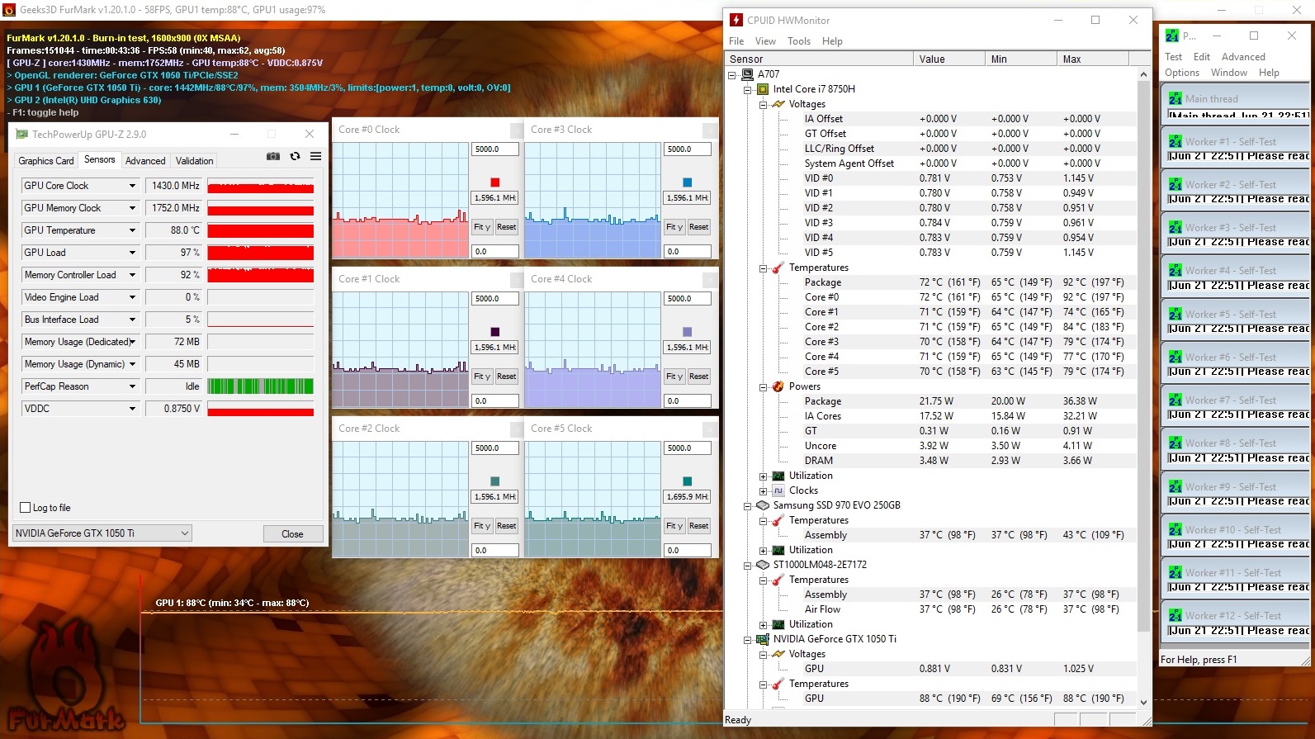The height and width of the screenshot is (739, 1315).
Task: Expand the CPU Utilization node
Action: point(764,476)
